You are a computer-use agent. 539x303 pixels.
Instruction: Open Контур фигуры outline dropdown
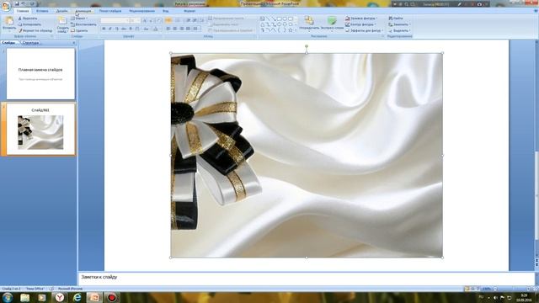(361, 24)
